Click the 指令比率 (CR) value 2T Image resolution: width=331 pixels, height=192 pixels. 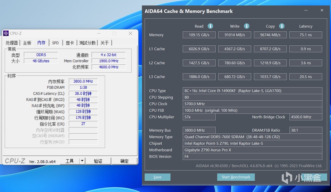(83, 124)
